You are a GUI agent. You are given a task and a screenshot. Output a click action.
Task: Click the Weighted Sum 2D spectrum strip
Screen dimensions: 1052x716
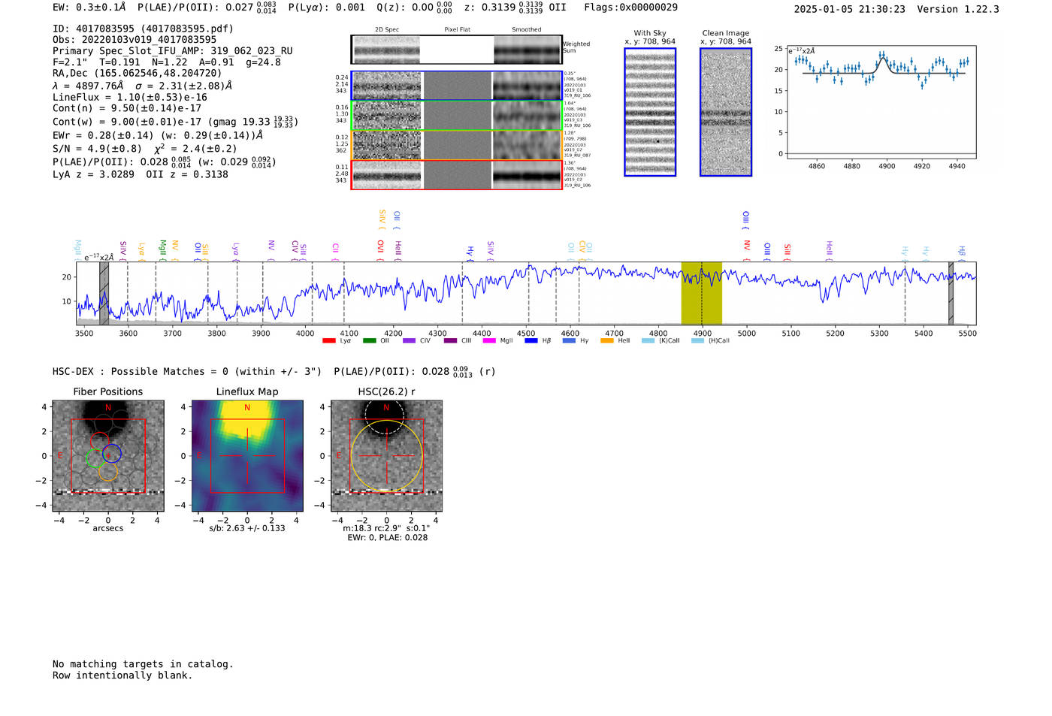[x=457, y=50]
